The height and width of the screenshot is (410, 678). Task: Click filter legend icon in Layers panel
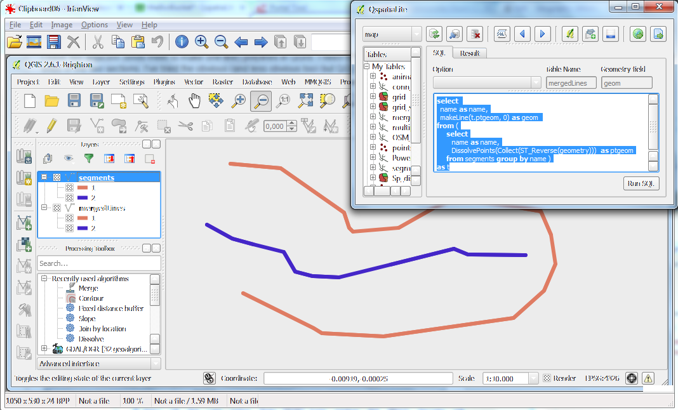tap(89, 159)
